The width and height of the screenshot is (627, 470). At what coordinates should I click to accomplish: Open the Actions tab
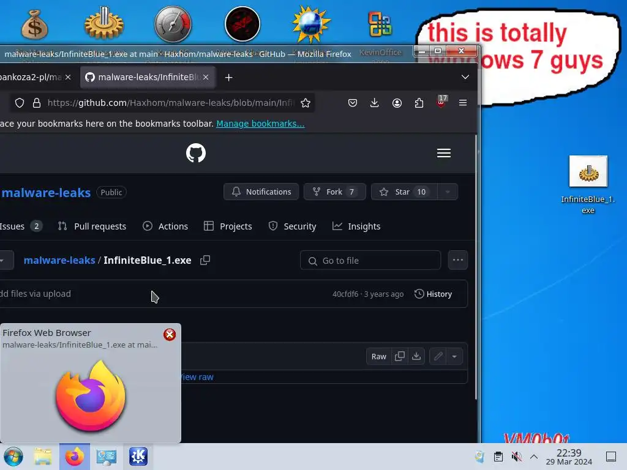click(165, 226)
